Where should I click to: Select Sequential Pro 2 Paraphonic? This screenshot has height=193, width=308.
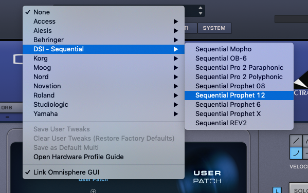coord(239,68)
